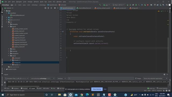This screenshot has width=172, height=97.
Task: Select colors.xml in the values folder
Action: click(x=17, y=58)
